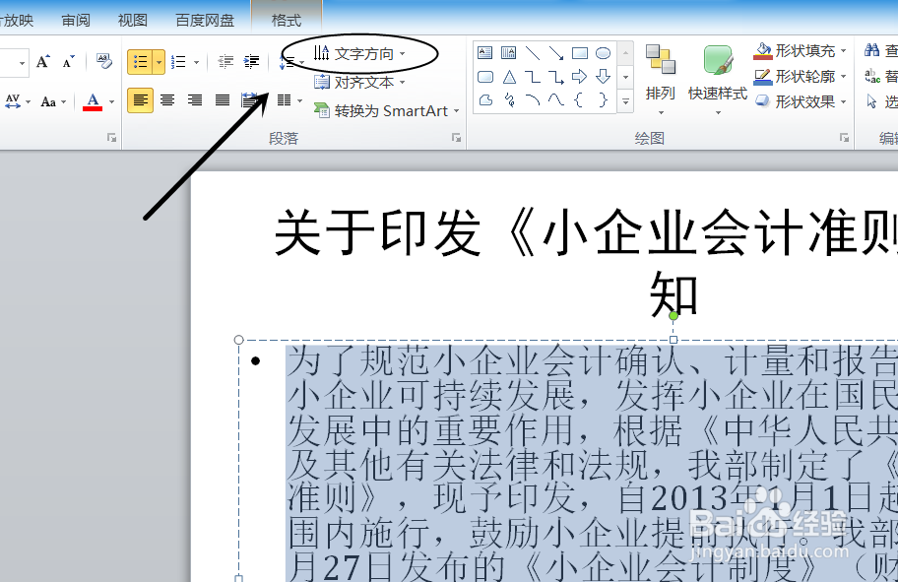Screen dimensions: 898x582
Task: Pick the Arrow line tool
Action: [556, 55]
